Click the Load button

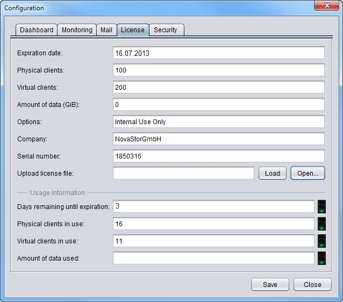coord(273,173)
